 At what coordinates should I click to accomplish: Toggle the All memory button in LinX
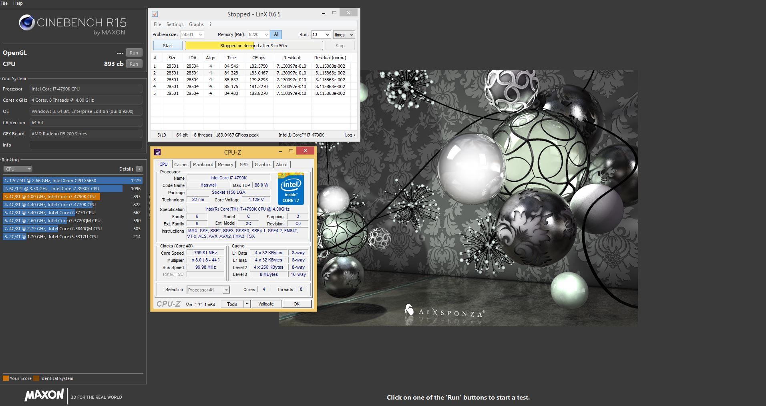click(x=276, y=34)
